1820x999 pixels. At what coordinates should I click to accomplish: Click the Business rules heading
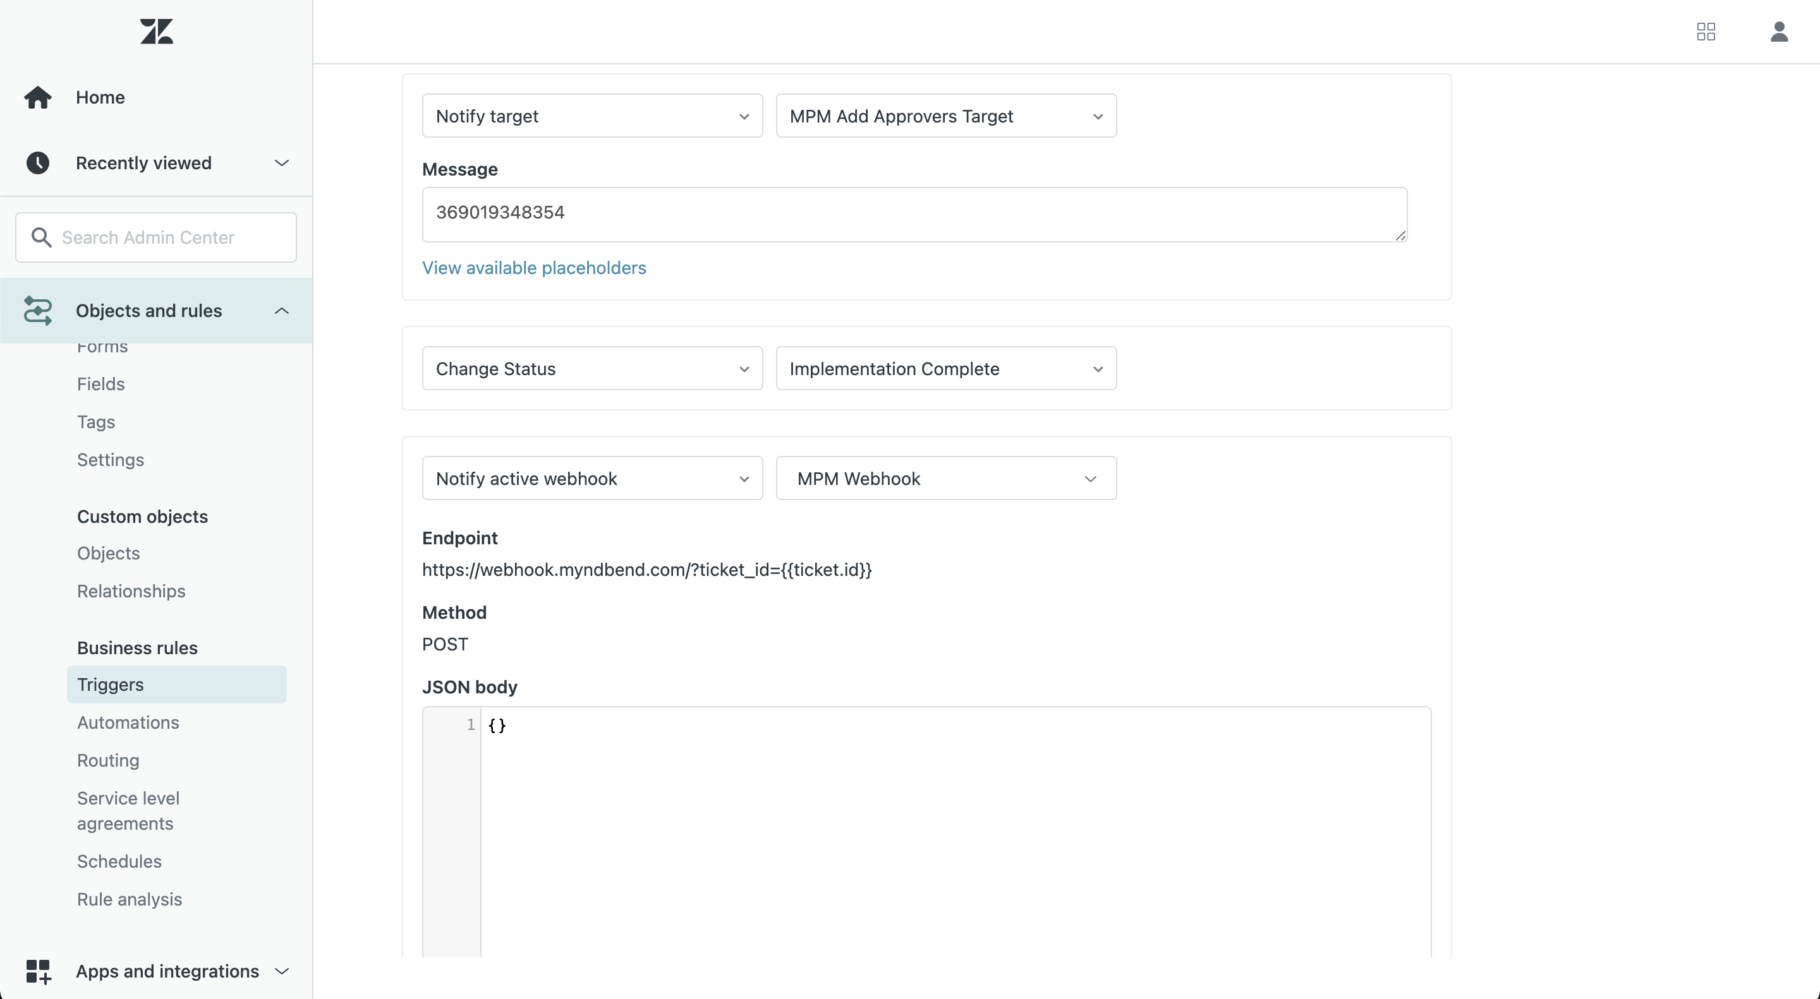pyautogui.click(x=137, y=648)
